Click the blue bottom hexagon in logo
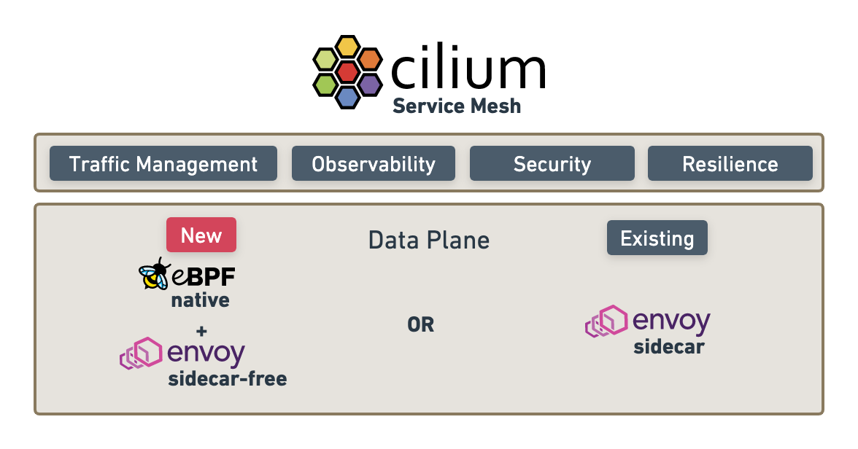858x449 pixels. [348, 97]
